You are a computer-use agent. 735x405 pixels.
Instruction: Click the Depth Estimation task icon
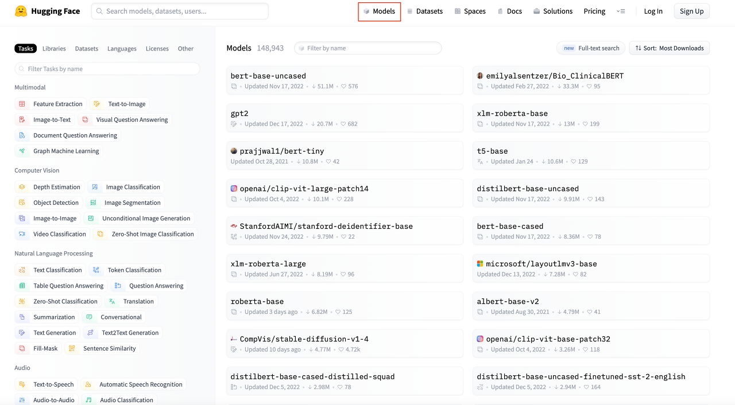coord(22,187)
